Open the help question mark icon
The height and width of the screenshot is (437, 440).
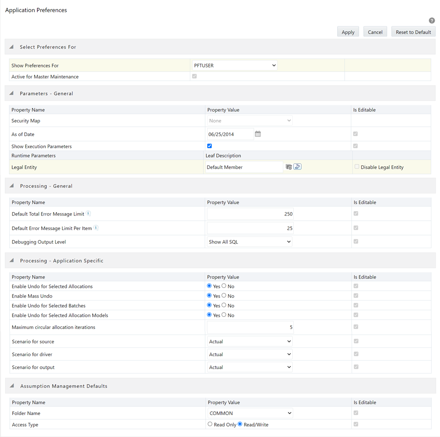pos(432,21)
